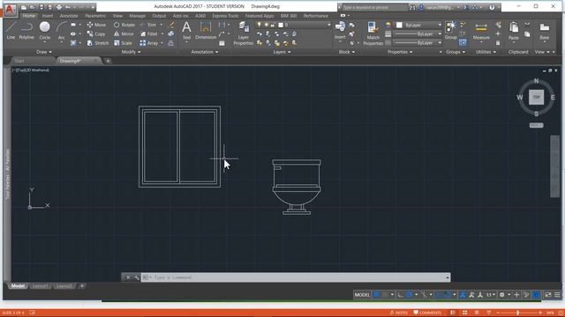Open the Manage ribbon tab

(137, 16)
